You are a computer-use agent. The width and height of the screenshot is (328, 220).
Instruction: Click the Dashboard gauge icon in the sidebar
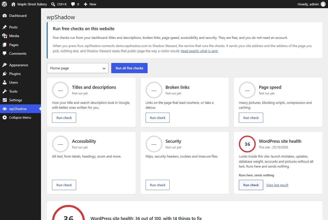click(x=5, y=16)
